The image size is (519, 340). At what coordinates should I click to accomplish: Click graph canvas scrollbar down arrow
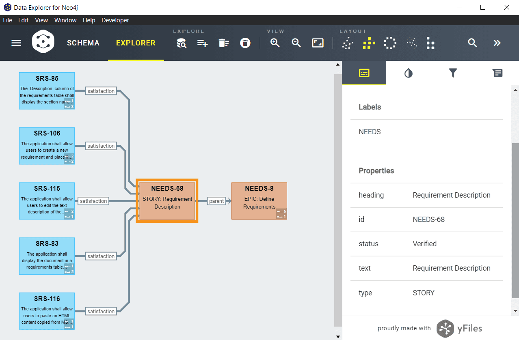point(337,336)
